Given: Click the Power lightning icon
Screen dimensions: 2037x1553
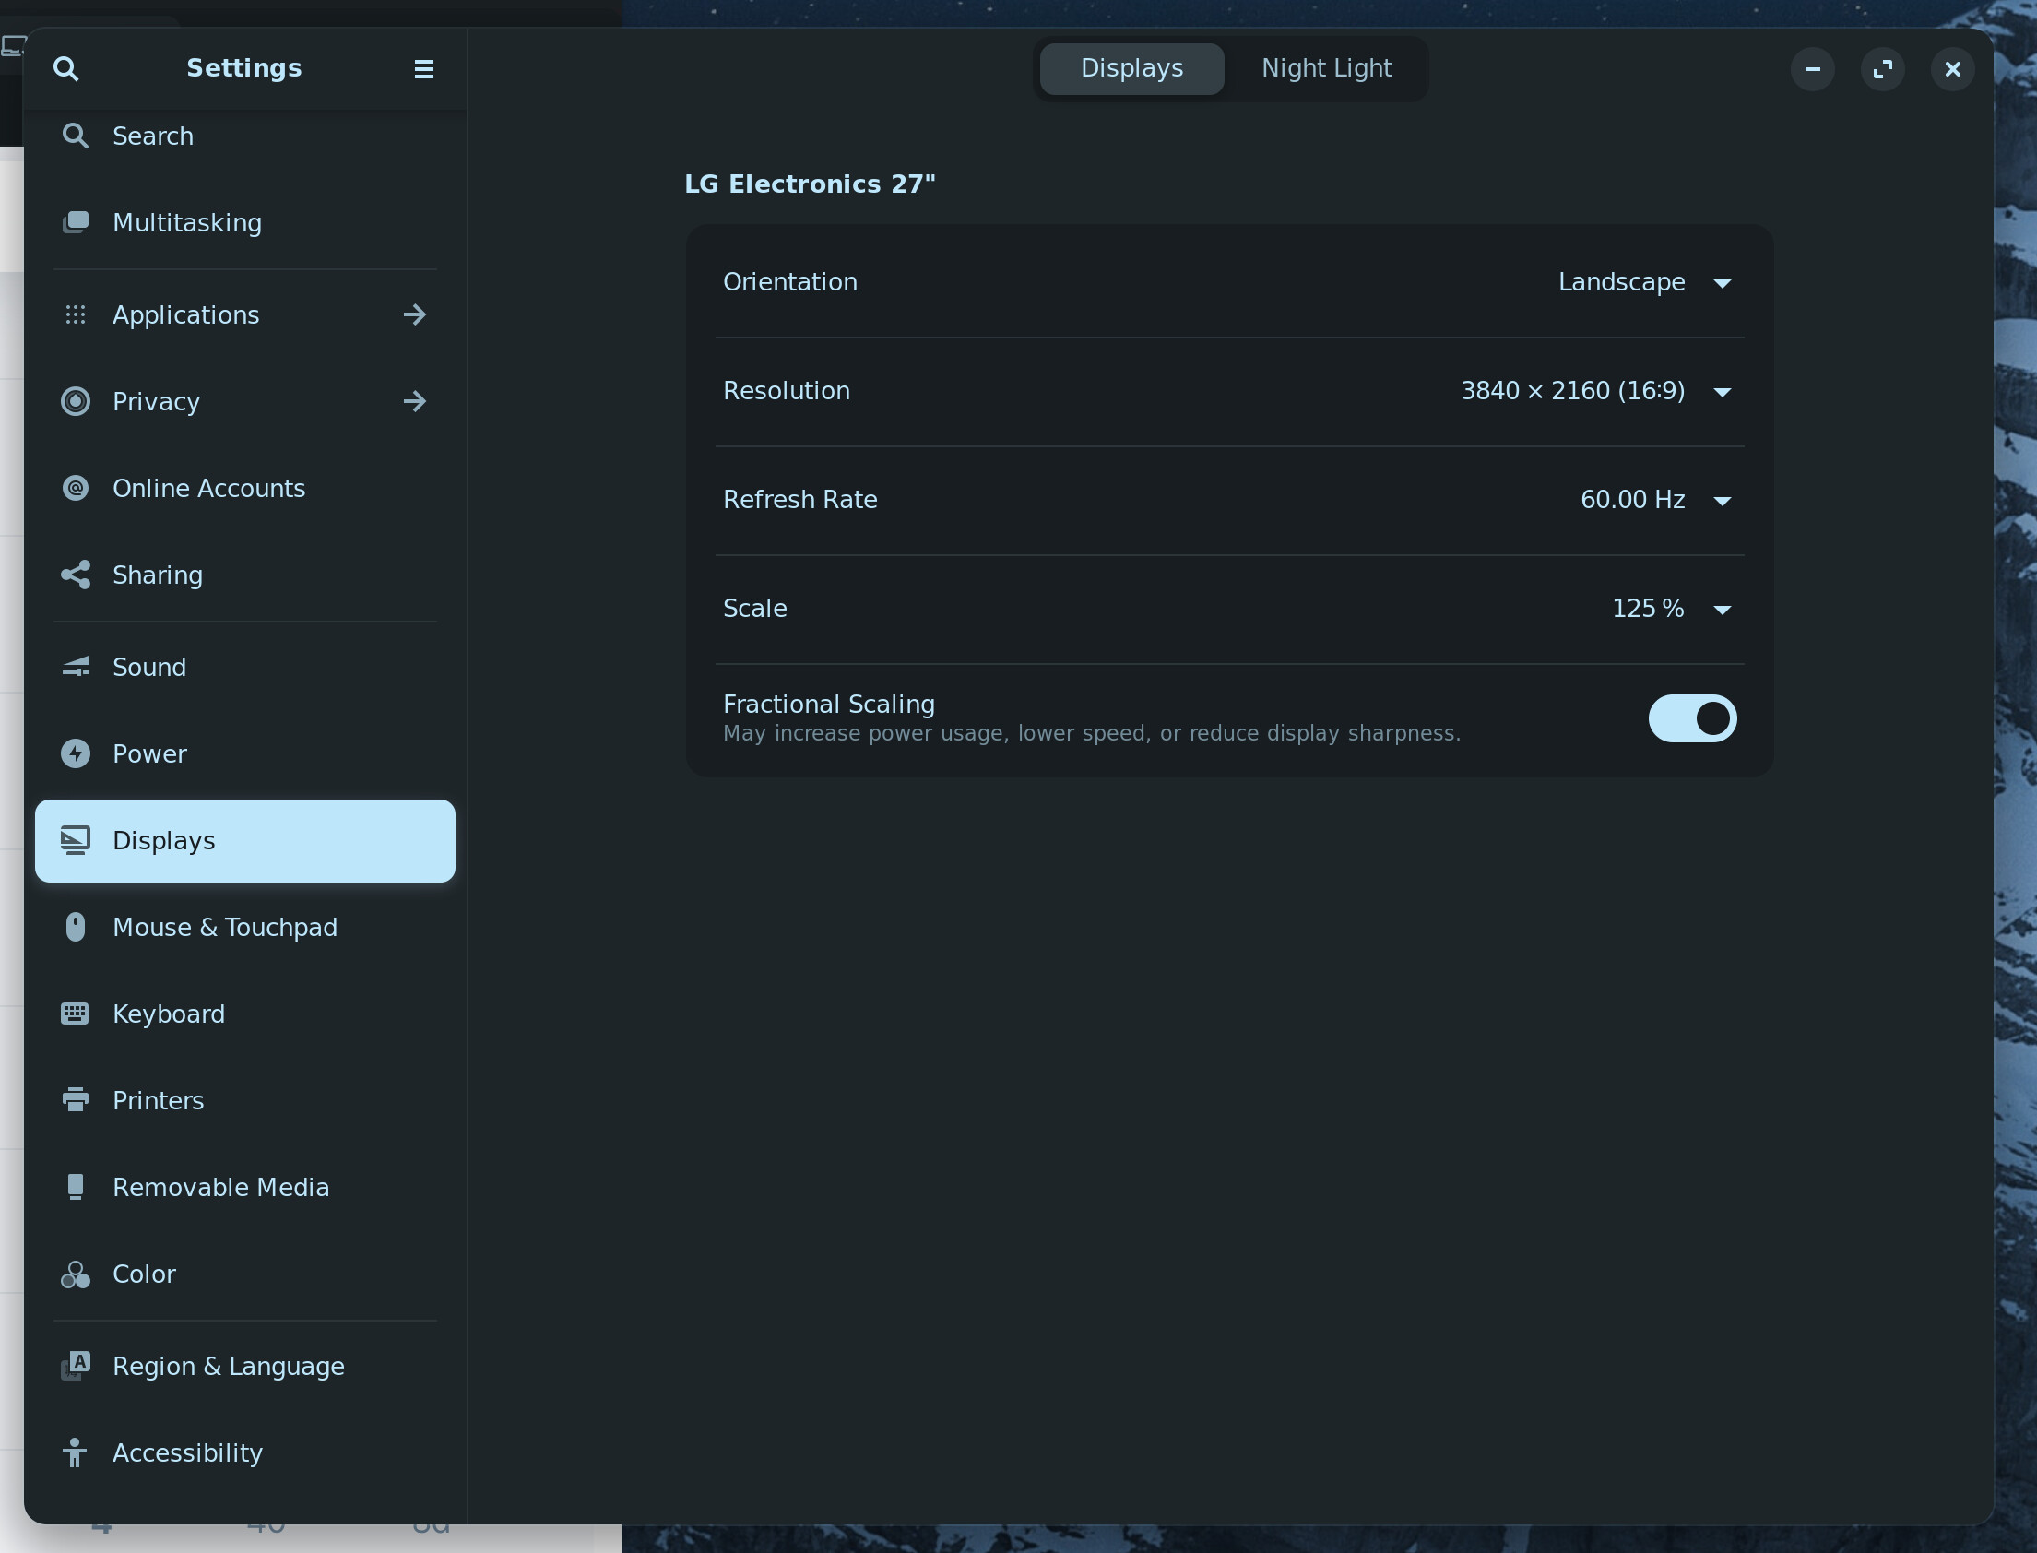Looking at the screenshot, I should coord(76,753).
